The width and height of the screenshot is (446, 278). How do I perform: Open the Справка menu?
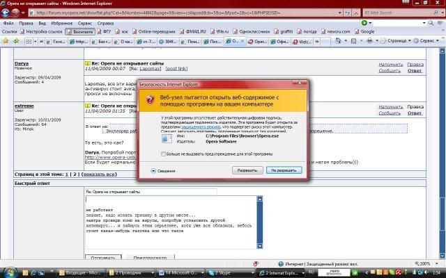[x=105, y=23]
